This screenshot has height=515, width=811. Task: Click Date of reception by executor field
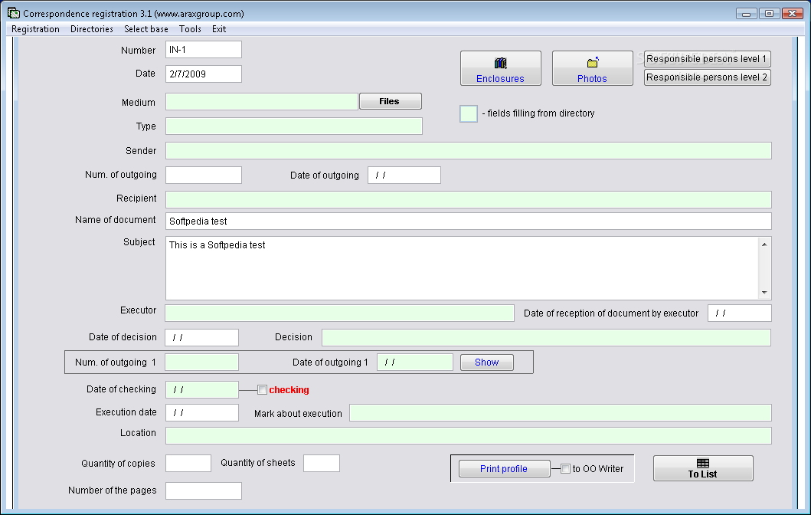pyautogui.click(x=740, y=313)
